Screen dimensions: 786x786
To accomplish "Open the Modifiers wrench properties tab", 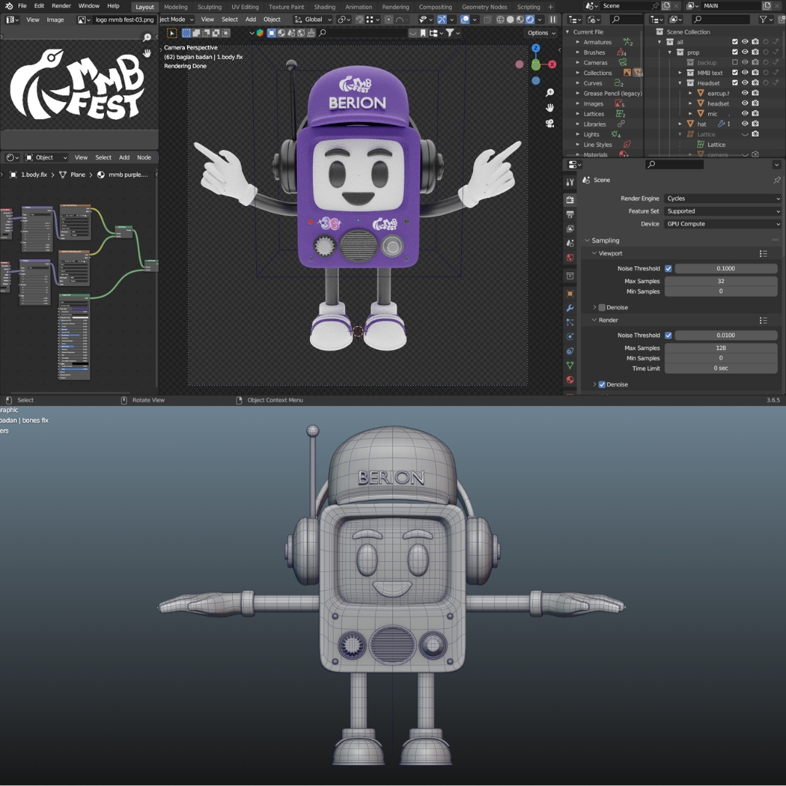I will coord(570,308).
